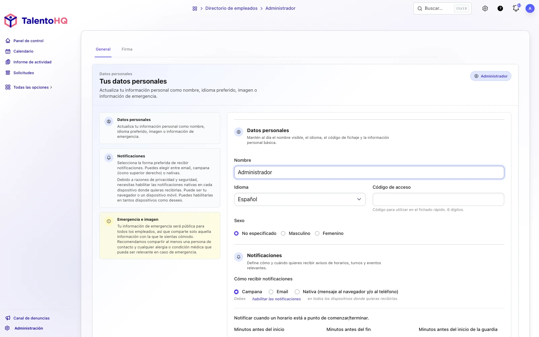The width and height of the screenshot is (539, 337).
Task: Click 'Minutos antes del inicio de la guardia' label
Action: point(458,330)
